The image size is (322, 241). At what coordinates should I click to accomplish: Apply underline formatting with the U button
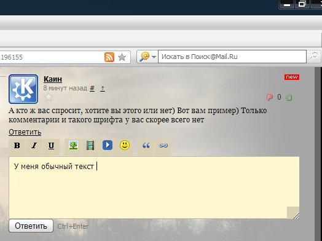(x=51, y=146)
